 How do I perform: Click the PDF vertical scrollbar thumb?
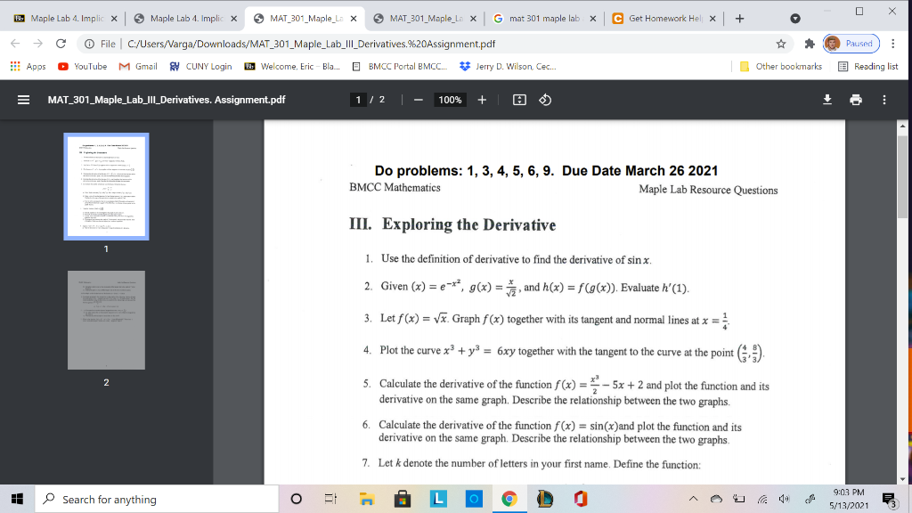click(902, 177)
